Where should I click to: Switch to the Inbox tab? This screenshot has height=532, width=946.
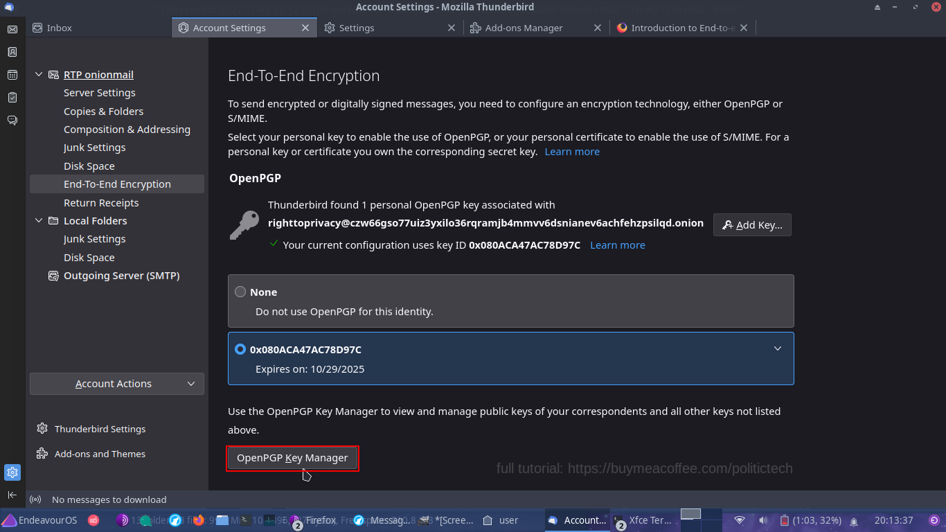[x=99, y=28]
